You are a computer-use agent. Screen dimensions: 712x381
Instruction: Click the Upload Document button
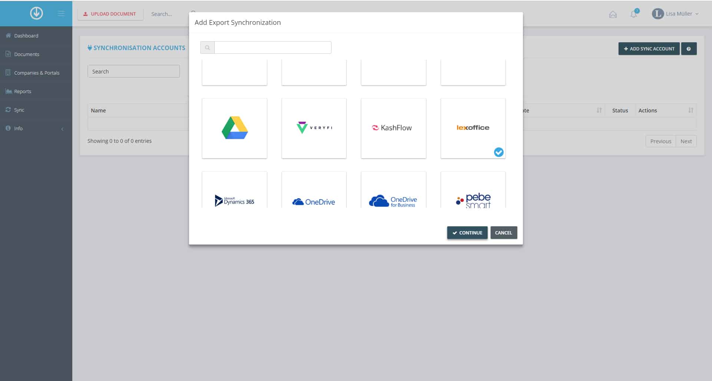110,14
